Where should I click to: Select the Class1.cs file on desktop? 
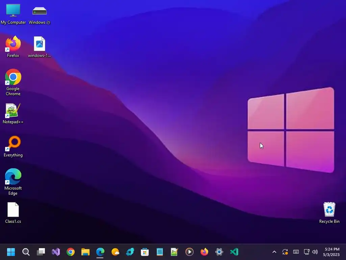13,213
